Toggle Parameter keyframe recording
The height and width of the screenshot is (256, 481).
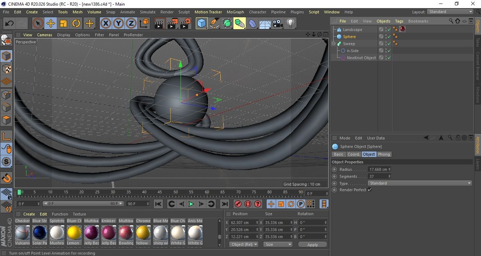(301, 204)
